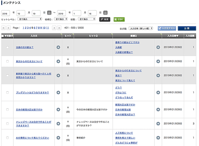This screenshot has height=146, width=199.
Task: Check the box for 池袋の次の駅は？ row
Action: click(x=8, y=47)
